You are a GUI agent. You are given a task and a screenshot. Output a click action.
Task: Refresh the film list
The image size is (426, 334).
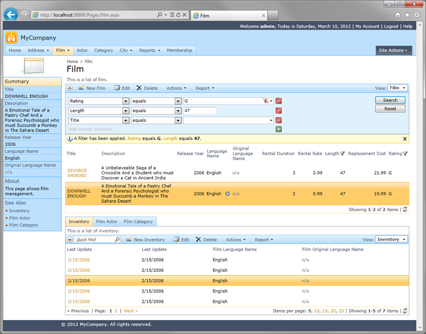coord(405,209)
